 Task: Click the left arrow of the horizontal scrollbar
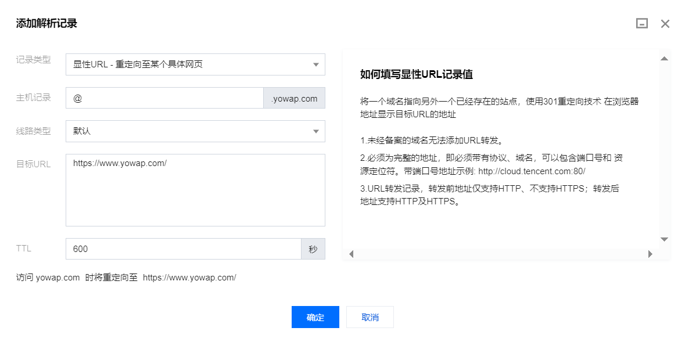(351, 254)
